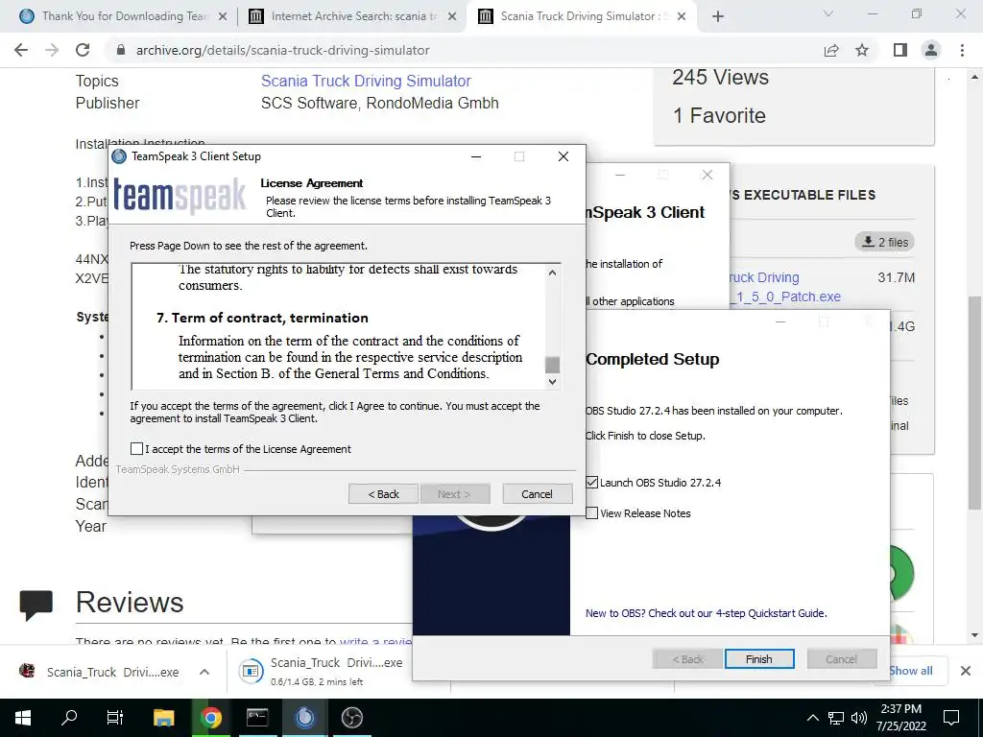983x737 pixels.
Task: Open the command prompt taskbar icon
Action: tap(257, 718)
